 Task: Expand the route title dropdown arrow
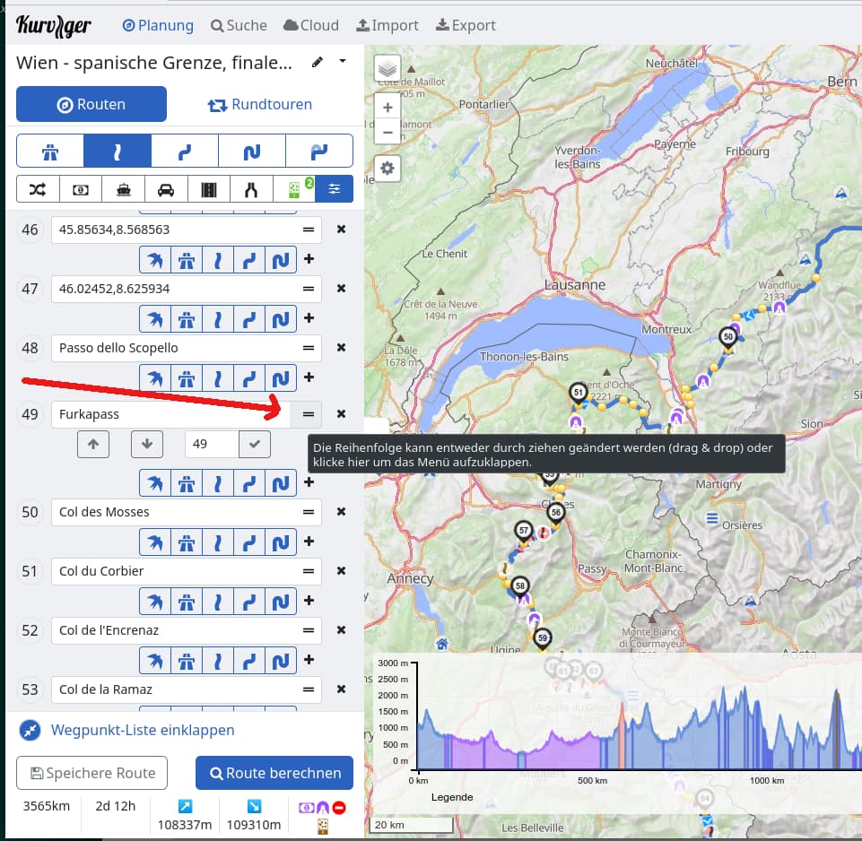[x=343, y=61]
